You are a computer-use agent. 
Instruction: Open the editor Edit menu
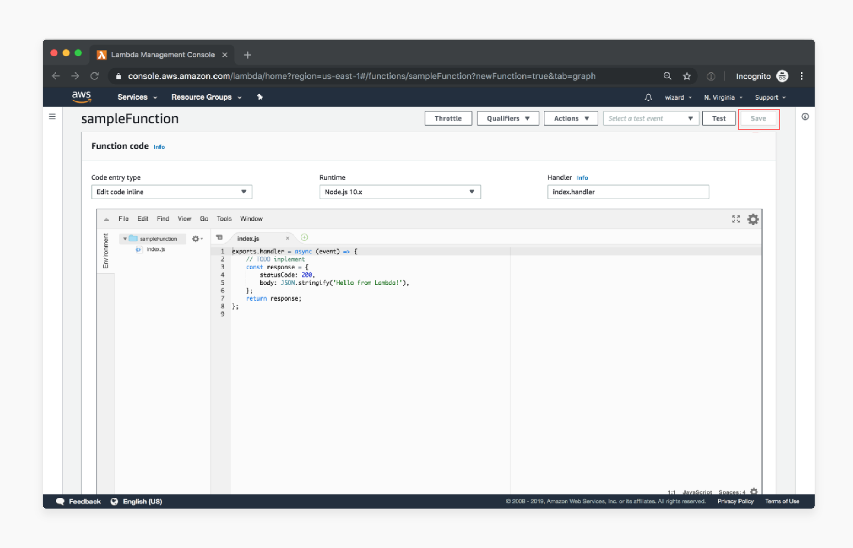click(143, 219)
